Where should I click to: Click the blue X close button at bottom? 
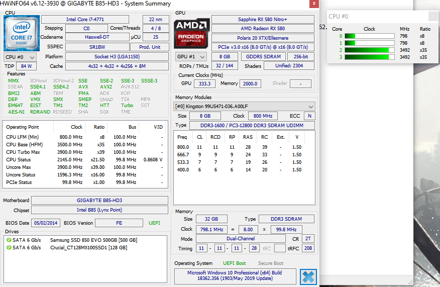click(x=308, y=276)
